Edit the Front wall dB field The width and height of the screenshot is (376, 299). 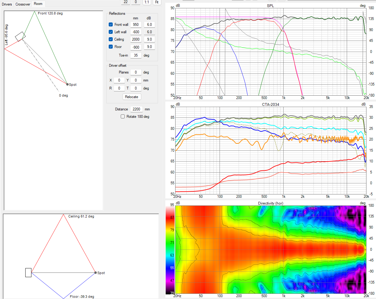coord(149,25)
